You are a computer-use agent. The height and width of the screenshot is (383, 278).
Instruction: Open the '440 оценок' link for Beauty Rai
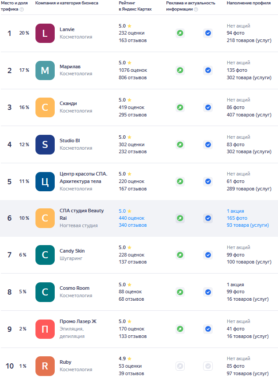(x=131, y=218)
